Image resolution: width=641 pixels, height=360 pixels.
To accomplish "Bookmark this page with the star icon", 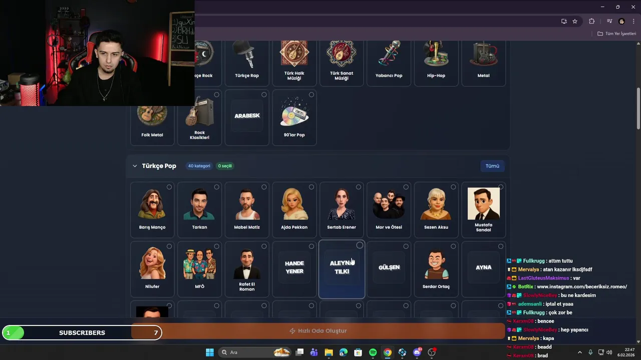I will tap(575, 21).
